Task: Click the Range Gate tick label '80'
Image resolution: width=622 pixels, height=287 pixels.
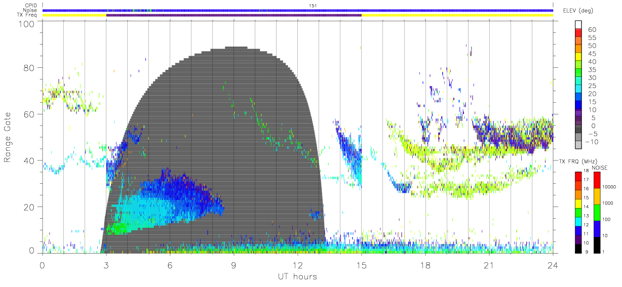Action: 29,68
